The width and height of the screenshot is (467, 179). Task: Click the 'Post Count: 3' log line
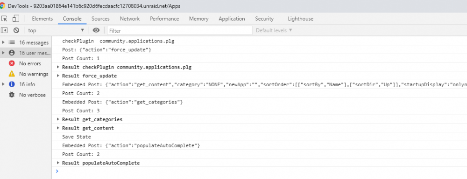pyautogui.click(x=259, y=110)
